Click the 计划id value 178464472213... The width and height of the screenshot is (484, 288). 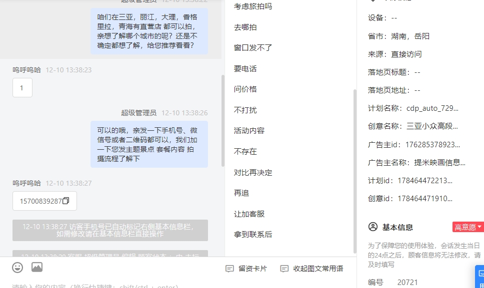pos(425,181)
